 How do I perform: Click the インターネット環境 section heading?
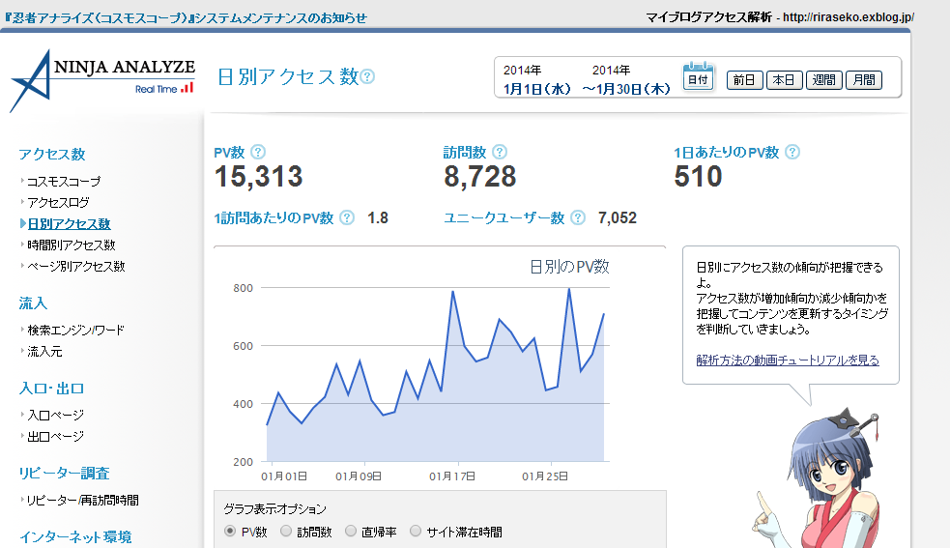75,537
